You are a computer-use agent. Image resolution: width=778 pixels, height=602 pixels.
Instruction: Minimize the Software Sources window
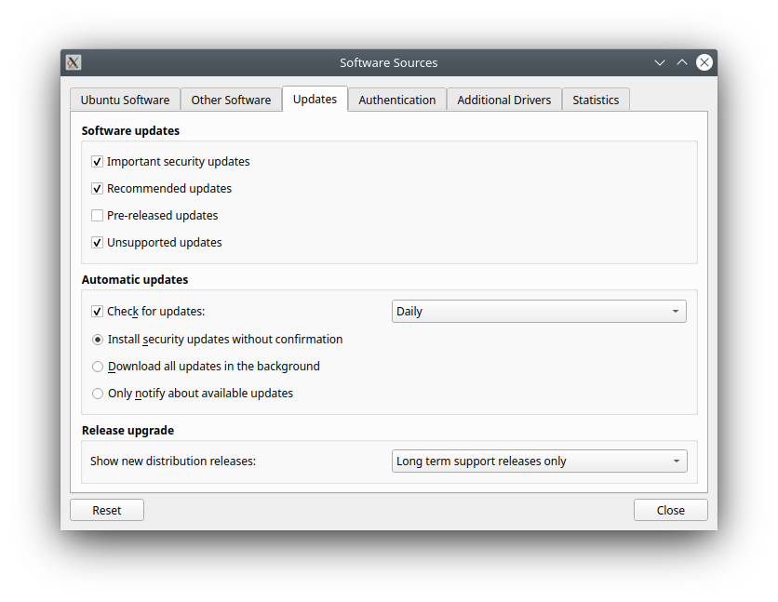[x=660, y=62]
